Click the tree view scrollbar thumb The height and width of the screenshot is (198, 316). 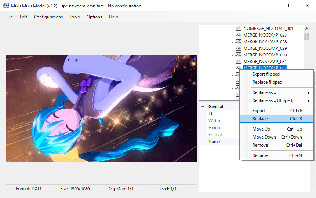coord(306,36)
